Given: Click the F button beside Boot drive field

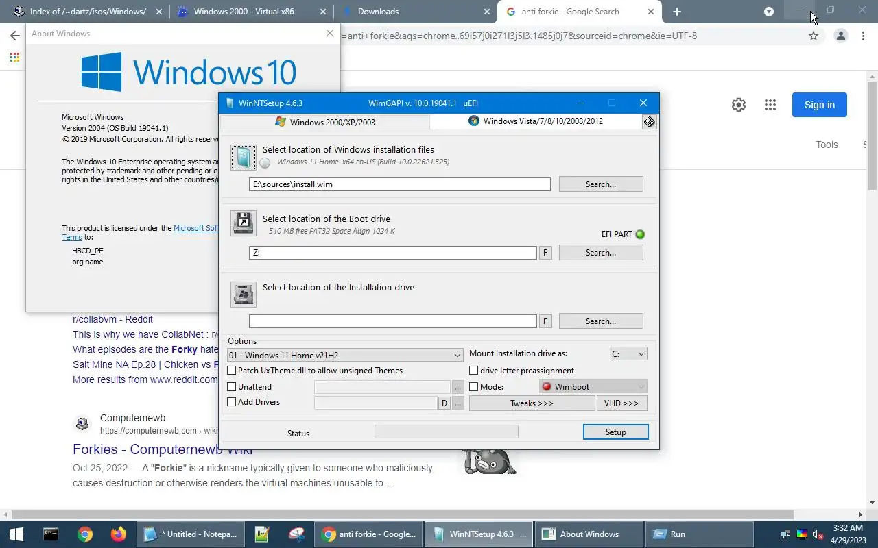Looking at the screenshot, I should click(545, 253).
